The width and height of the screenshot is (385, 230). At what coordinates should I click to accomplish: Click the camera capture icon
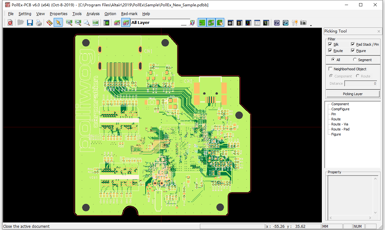[x=303, y=23]
